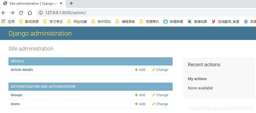This screenshot has height=113, width=256.
Task: Click the Django administration header title
Action: (40, 33)
